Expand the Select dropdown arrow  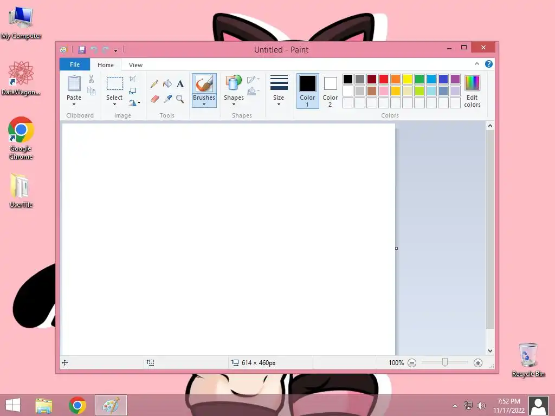click(x=115, y=105)
